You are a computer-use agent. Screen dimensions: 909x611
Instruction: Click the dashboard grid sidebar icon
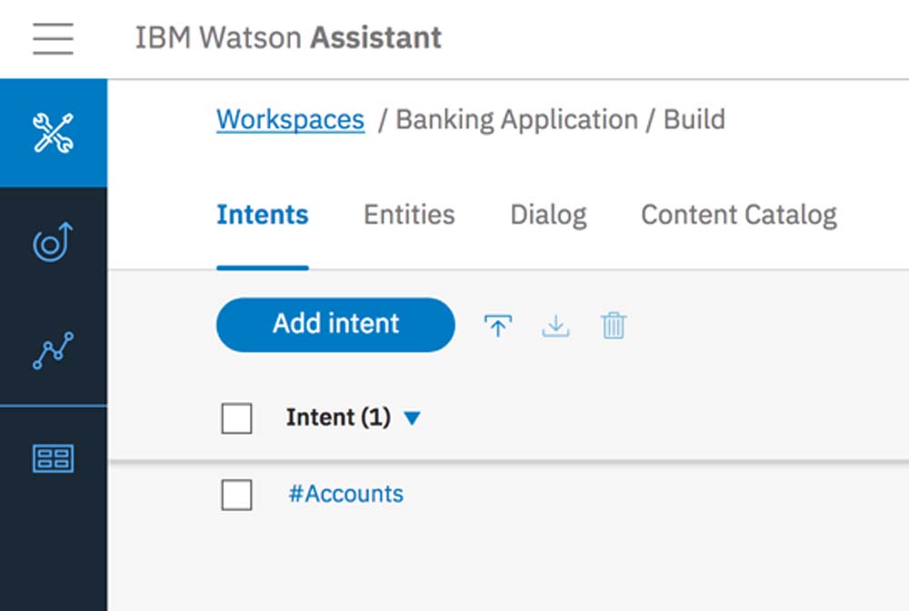(53, 458)
